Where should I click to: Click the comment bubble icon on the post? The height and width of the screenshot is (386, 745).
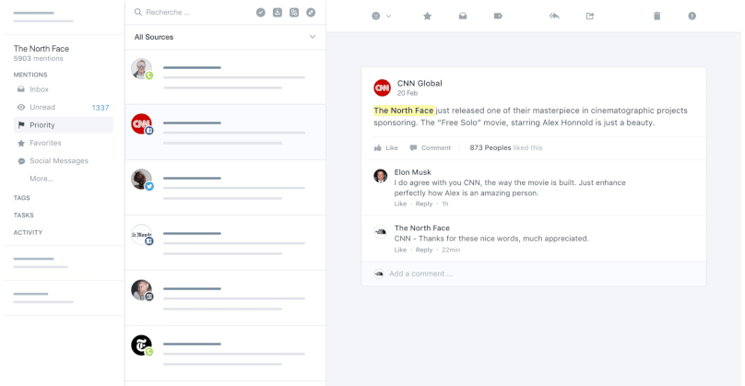(x=413, y=147)
